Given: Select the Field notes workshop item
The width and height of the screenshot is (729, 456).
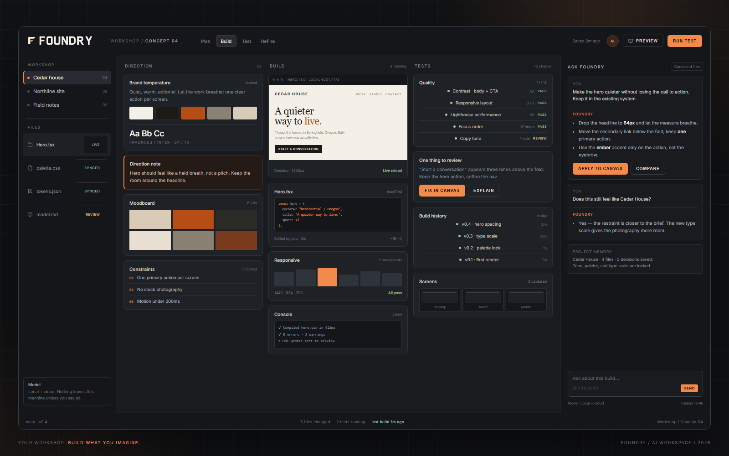Looking at the screenshot, I should [67, 105].
